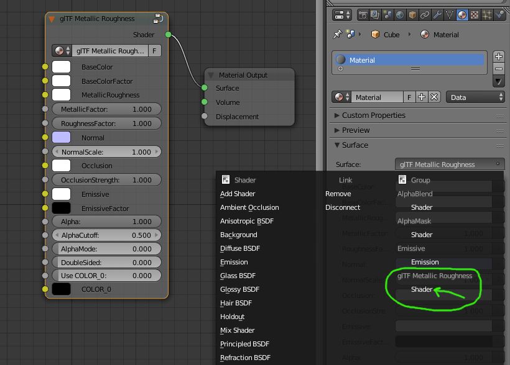
Task: Click the Material name field in Properties
Action: pyautogui.click(x=378, y=97)
